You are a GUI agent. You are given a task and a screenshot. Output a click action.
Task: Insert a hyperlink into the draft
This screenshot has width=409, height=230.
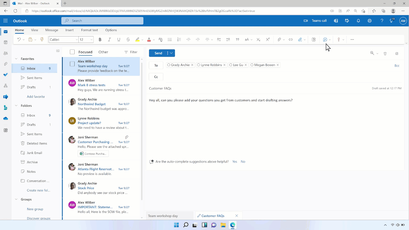tap(290, 39)
